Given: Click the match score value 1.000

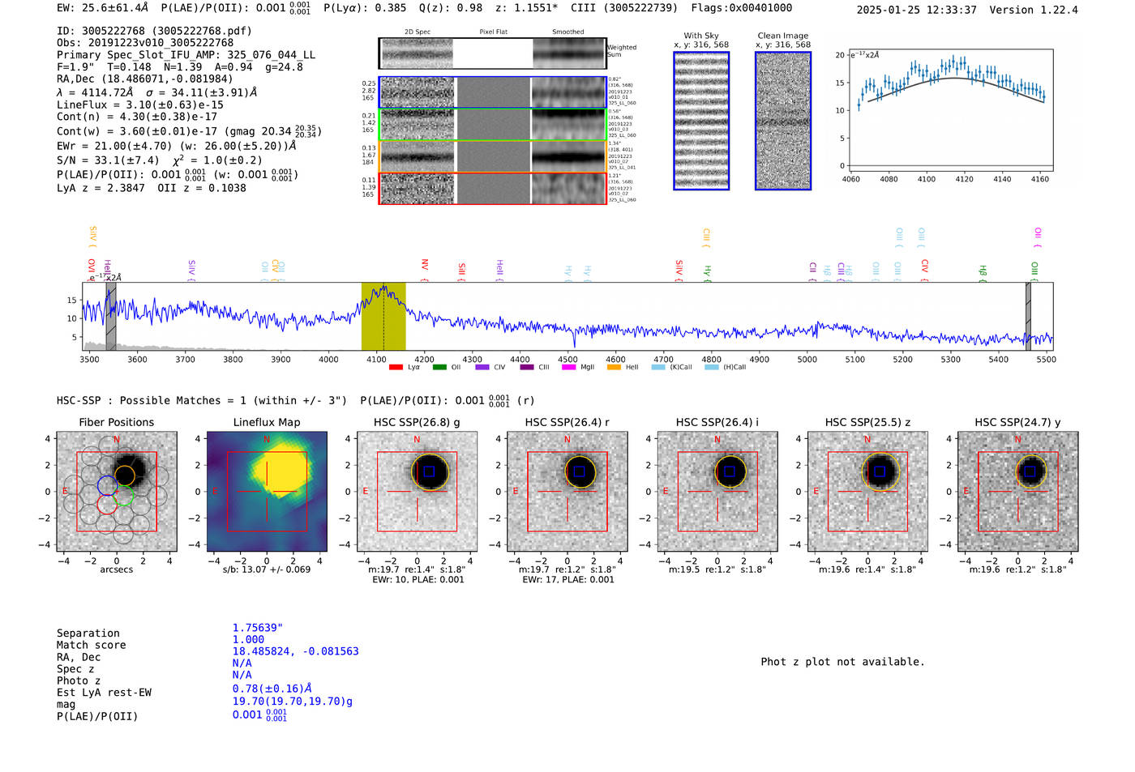Looking at the screenshot, I should pyautogui.click(x=248, y=639).
